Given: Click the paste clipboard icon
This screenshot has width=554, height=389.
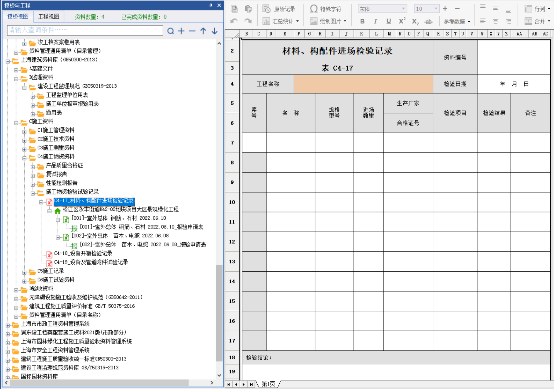Looking at the screenshot, I should tap(248, 9).
